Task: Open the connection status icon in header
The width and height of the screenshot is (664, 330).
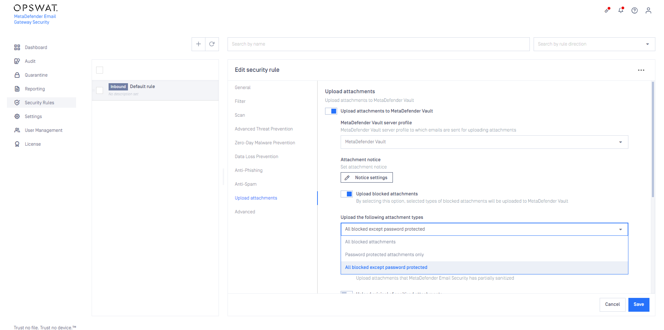Action: click(x=607, y=10)
